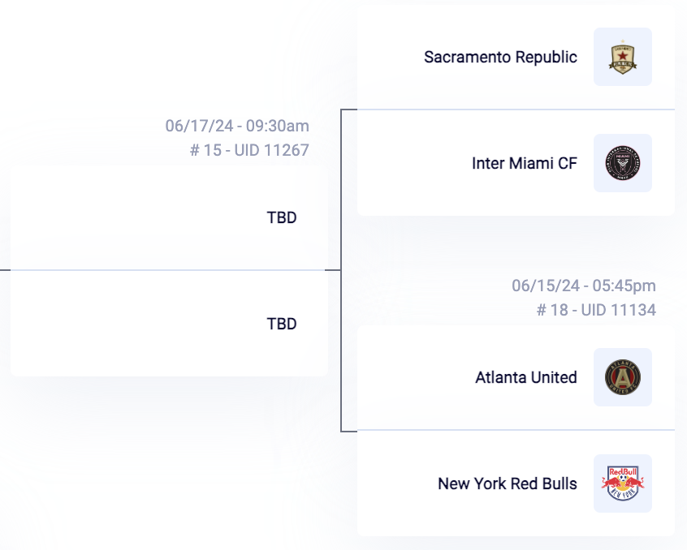Click the bracket connector line between matches
Viewport: 687px width, 550px height.
[x=341, y=270]
